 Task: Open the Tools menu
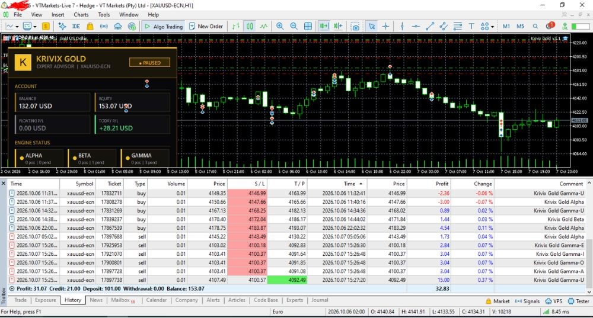(104, 15)
